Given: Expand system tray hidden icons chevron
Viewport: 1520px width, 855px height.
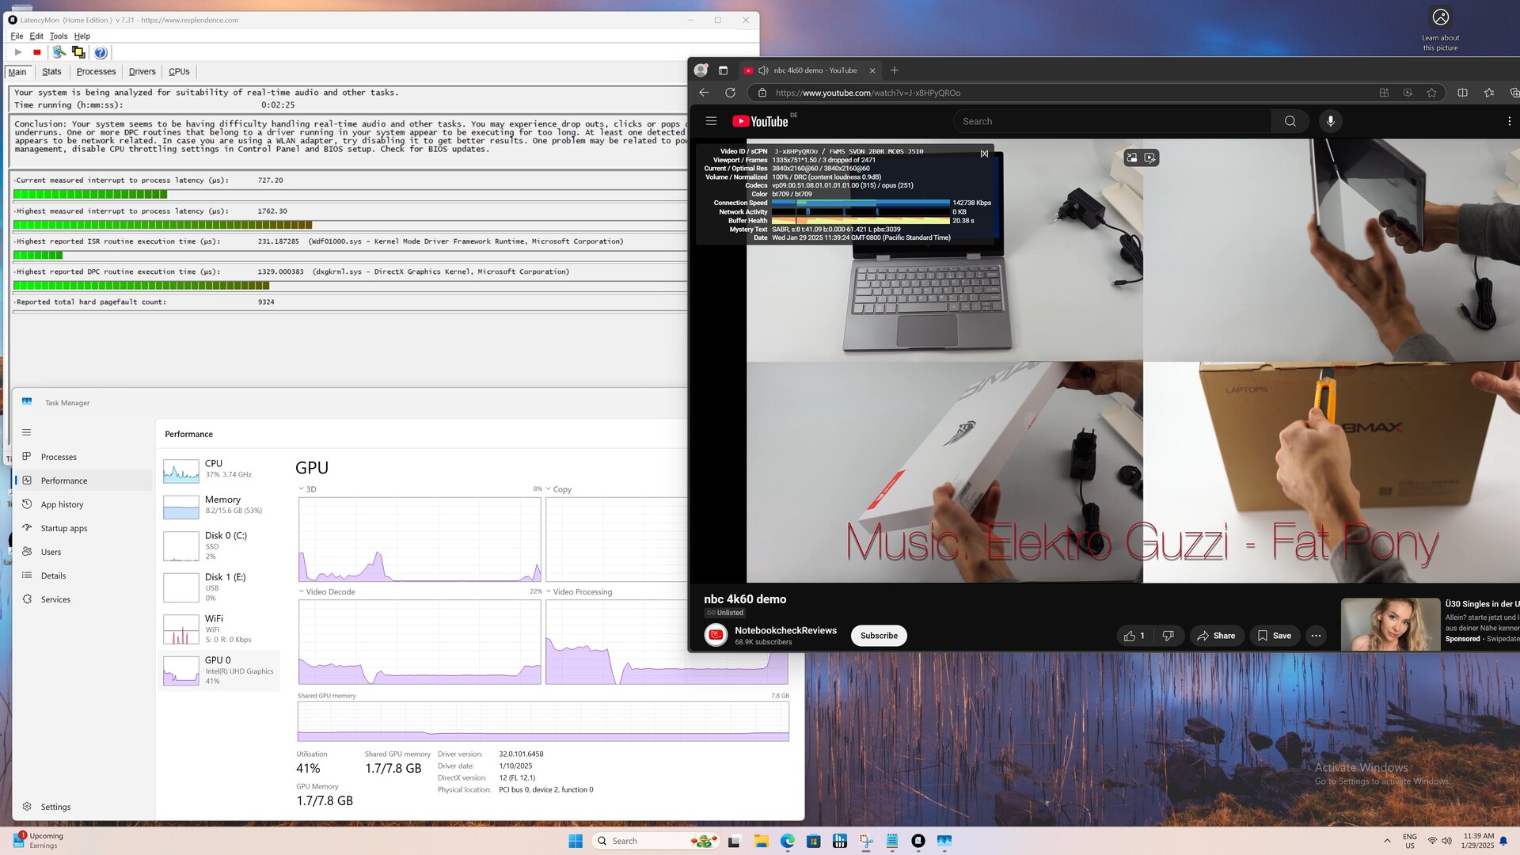Looking at the screenshot, I should point(1387,841).
